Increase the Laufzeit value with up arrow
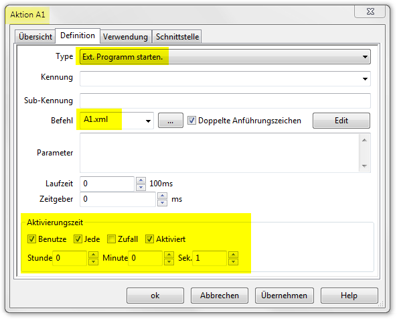 [x=141, y=180]
